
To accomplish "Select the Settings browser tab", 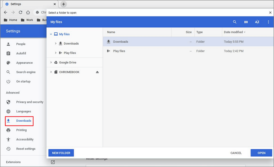I will (x=30, y=4).
